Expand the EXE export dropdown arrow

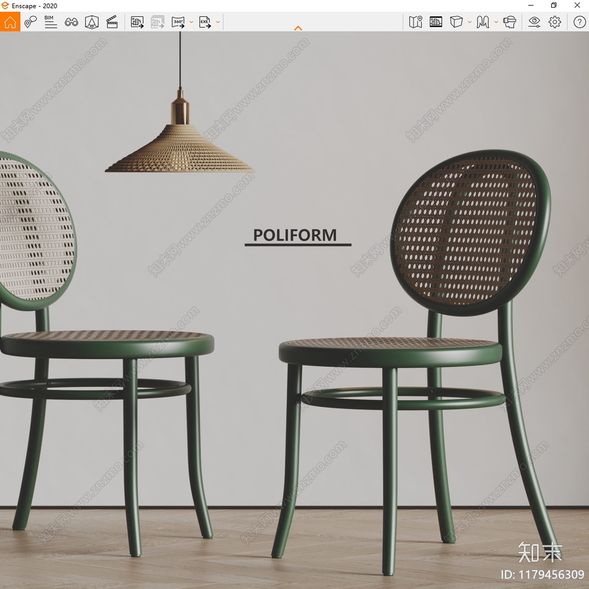(218, 22)
